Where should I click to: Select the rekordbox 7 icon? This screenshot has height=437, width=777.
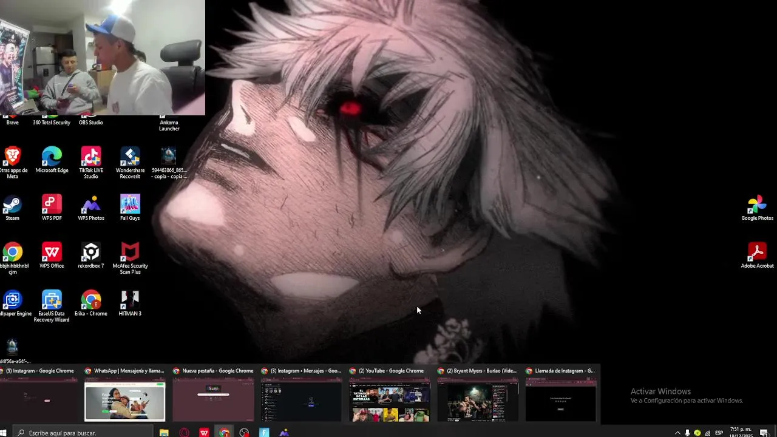(x=91, y=256)
